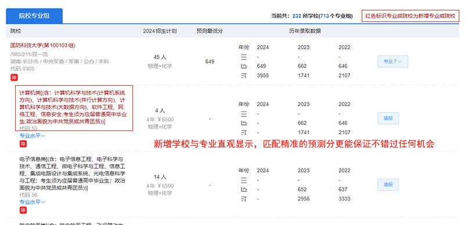468x225 pixels.
Task: Select the 院校专业组 tab
Action: pos(34,16)
